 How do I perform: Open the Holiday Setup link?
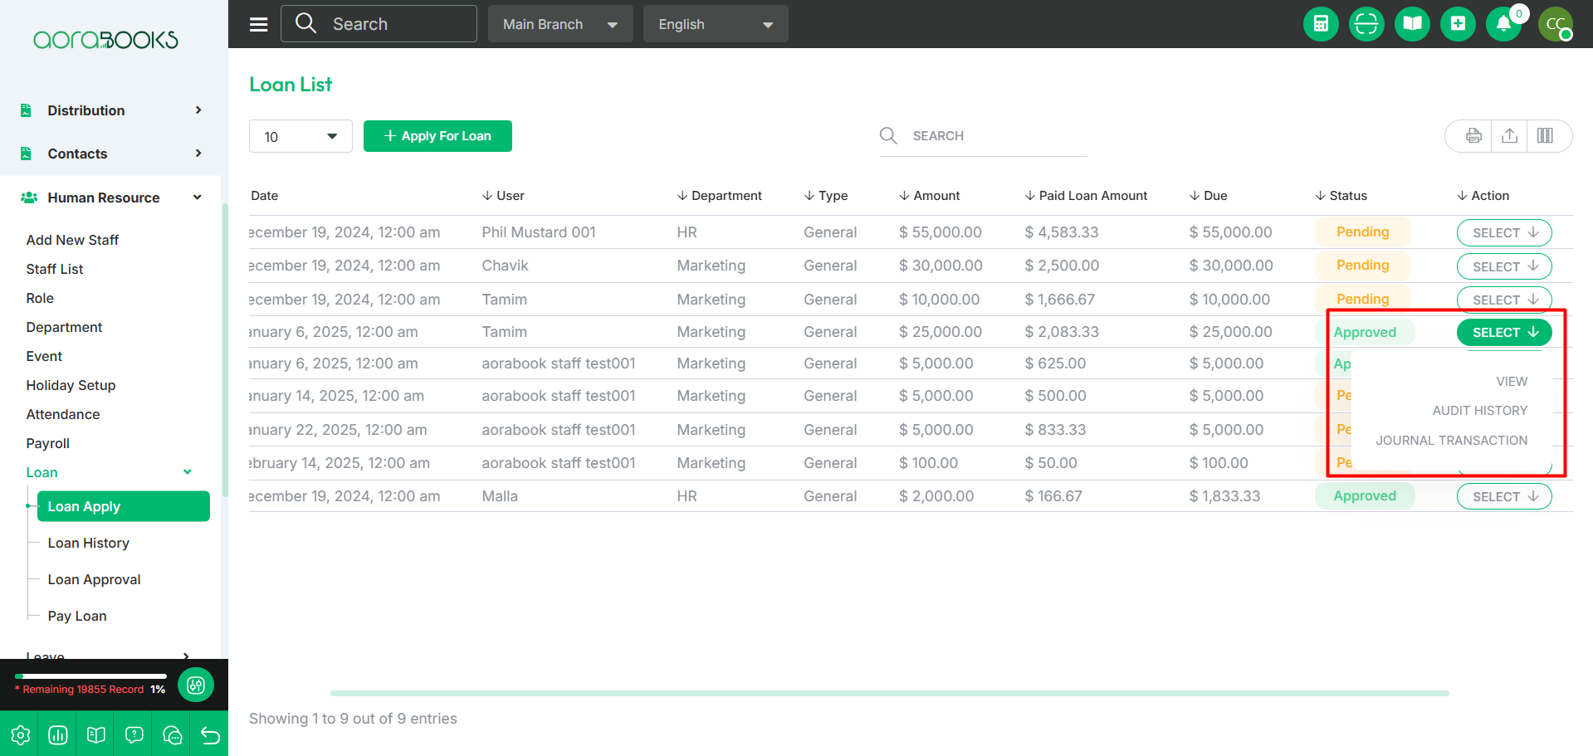[x=71, y=385]
